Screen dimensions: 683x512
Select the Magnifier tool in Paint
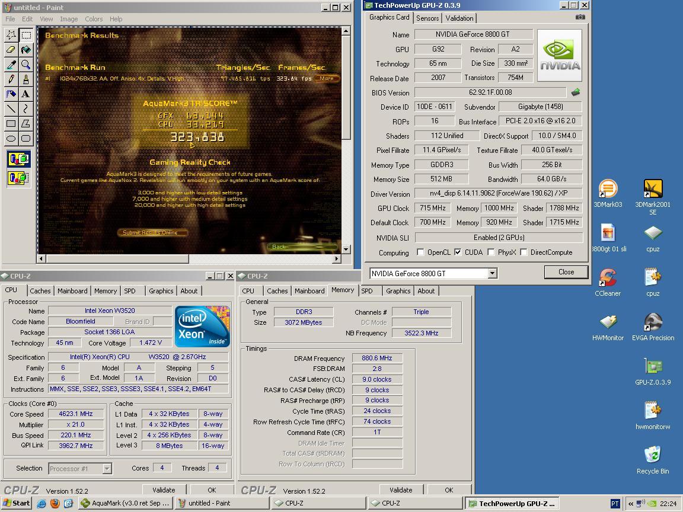26,65
